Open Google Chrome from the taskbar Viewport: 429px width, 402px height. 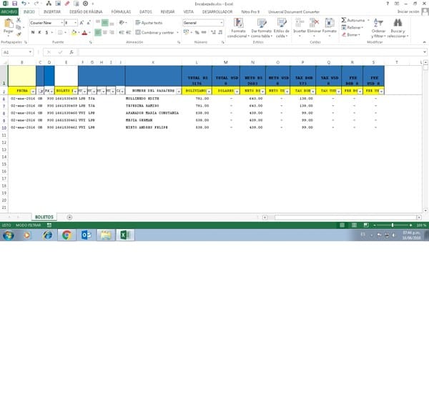click(66, 235)
